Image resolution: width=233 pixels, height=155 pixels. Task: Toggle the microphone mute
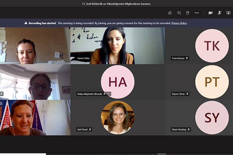(x=220, y=13)
